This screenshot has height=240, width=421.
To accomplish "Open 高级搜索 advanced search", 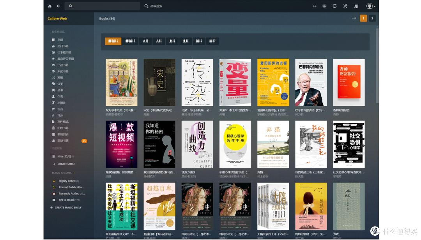I will 153,6.
